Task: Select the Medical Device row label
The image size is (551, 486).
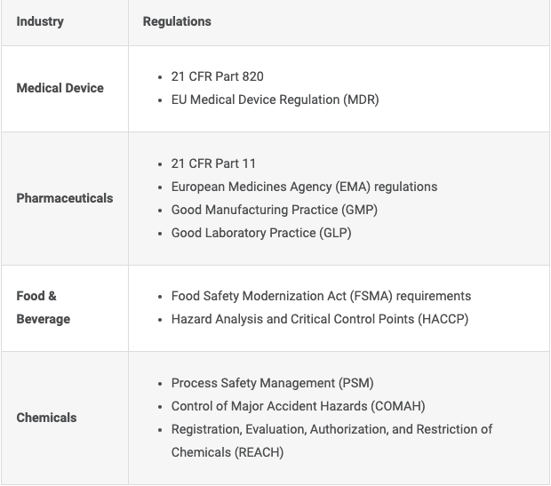Action: click(60, 88)
